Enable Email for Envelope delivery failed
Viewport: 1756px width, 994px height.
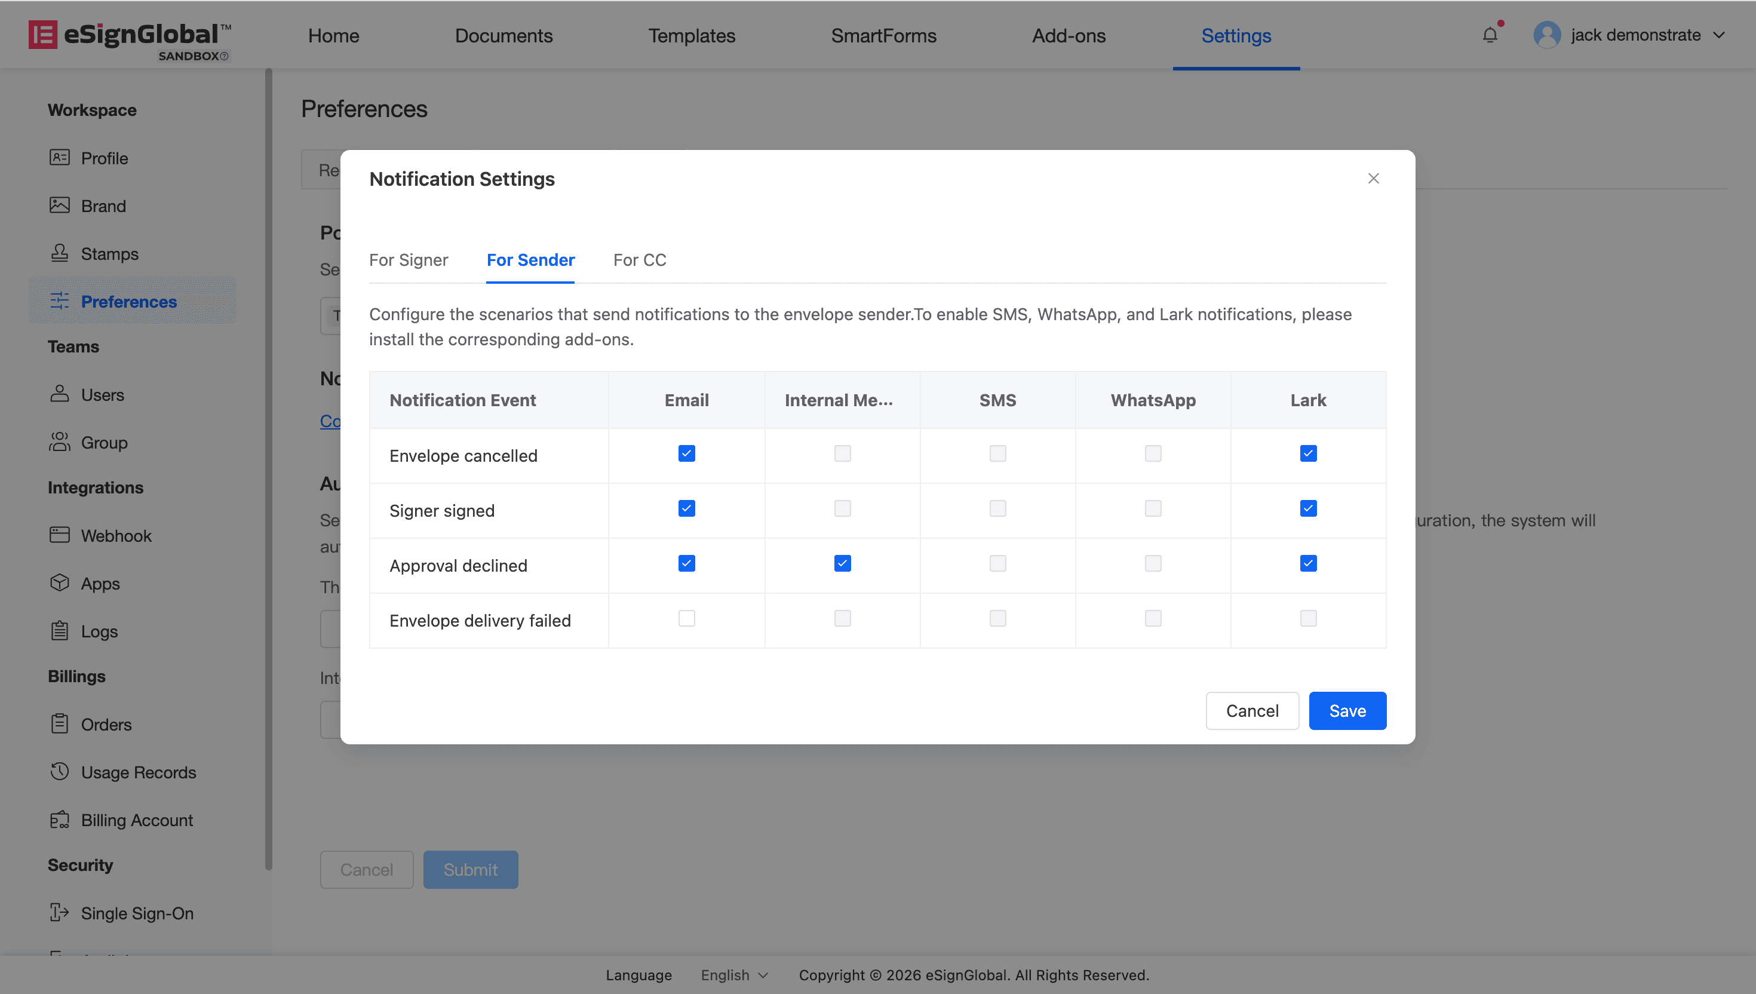pos(686,618)
